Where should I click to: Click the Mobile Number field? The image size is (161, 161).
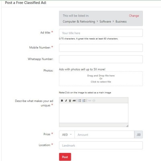pos(101,48)
